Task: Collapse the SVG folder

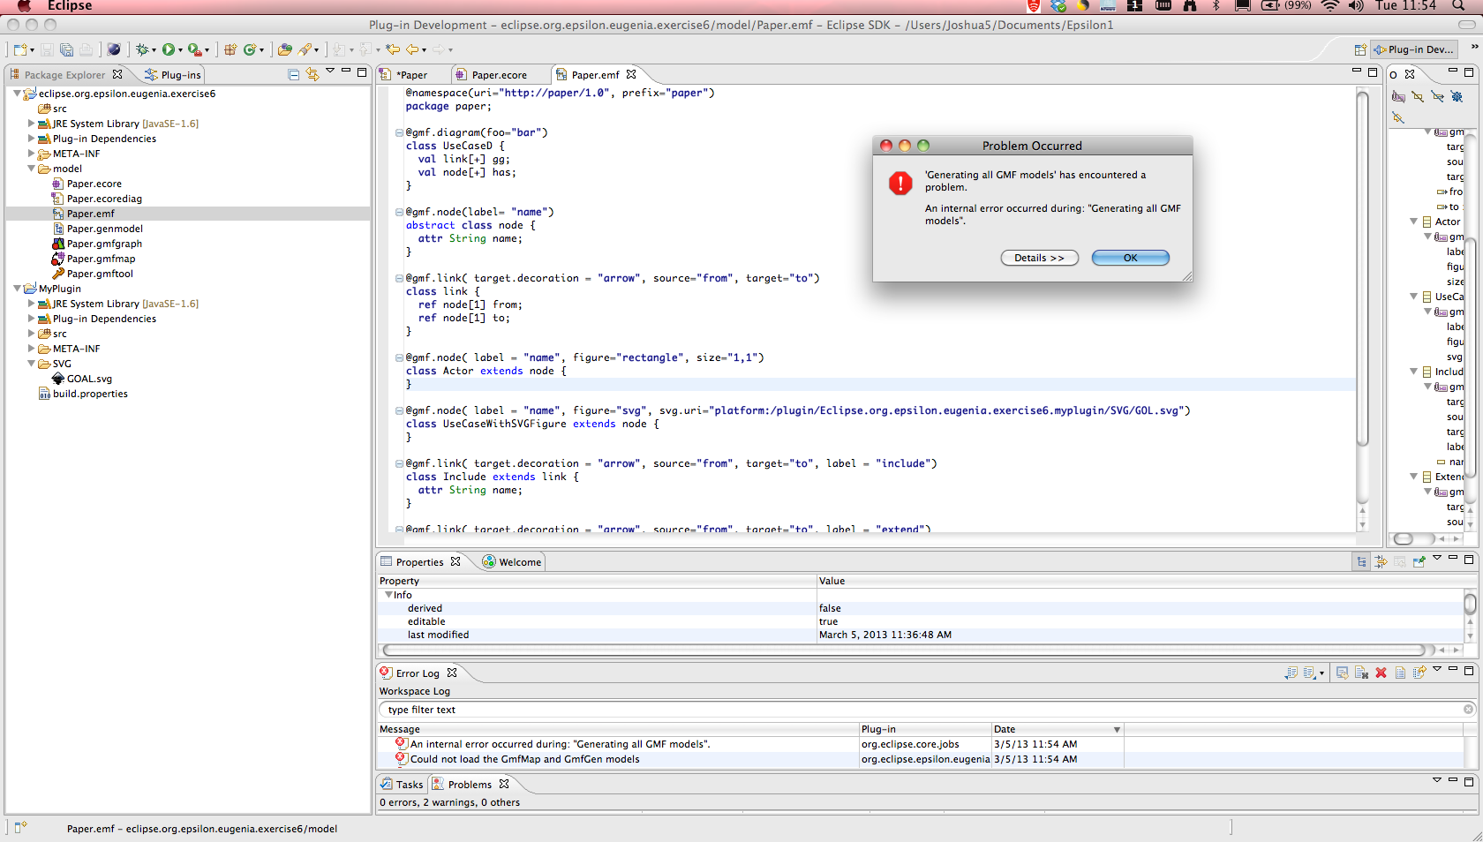Action: (31, 364)
